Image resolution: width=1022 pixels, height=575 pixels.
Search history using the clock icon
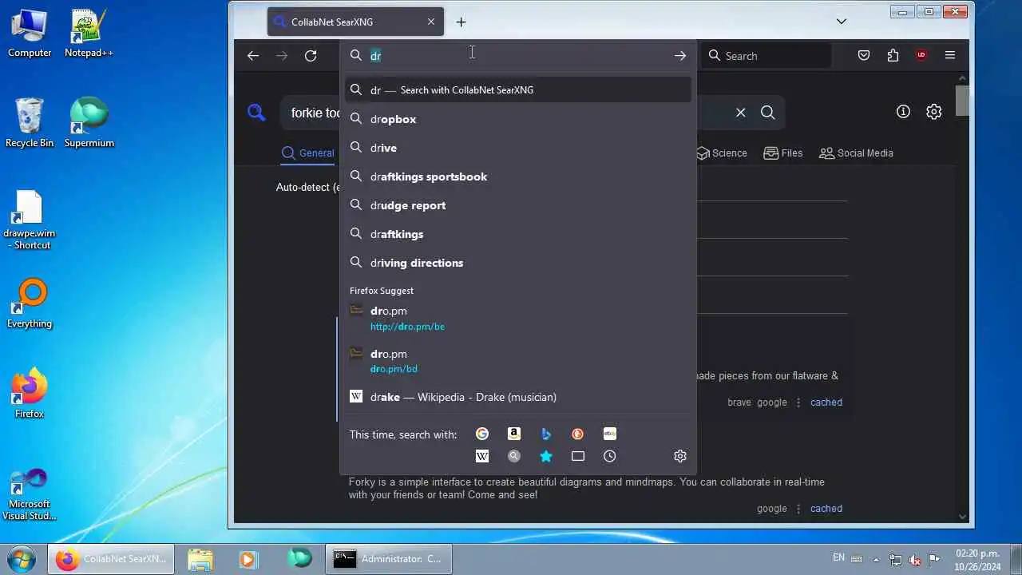tap(610, 456)
